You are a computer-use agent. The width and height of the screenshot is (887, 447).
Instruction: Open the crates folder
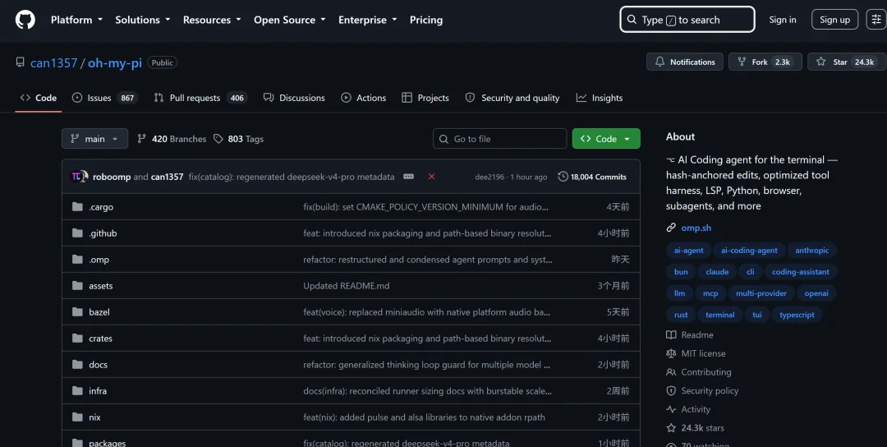pyautogui.click(x=100, y=339)
